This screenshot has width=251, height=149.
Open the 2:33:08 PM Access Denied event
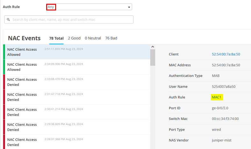[x=77, y=82]
